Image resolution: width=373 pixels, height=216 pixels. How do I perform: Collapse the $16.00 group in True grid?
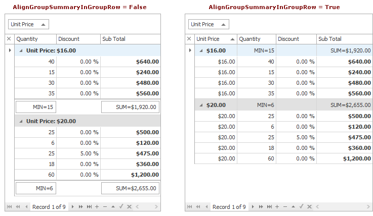coord(201,50)
